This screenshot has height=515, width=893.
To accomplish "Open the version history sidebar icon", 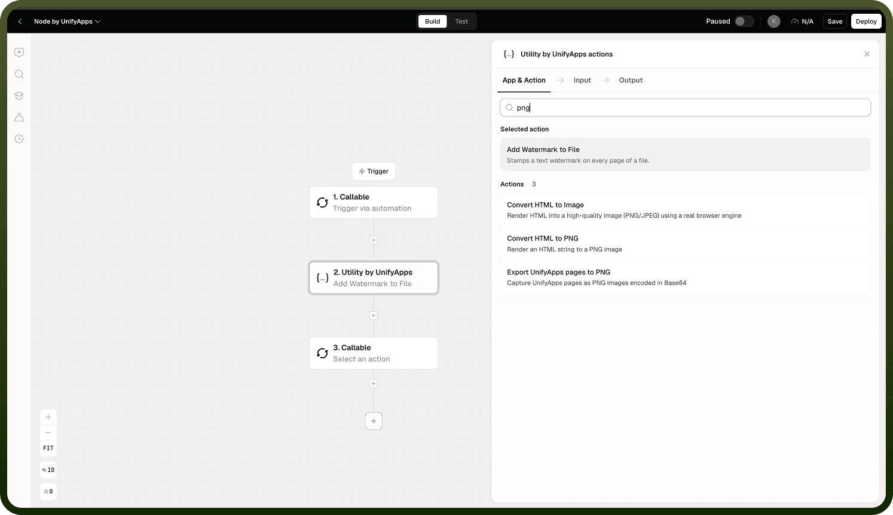I will [19, 139].
